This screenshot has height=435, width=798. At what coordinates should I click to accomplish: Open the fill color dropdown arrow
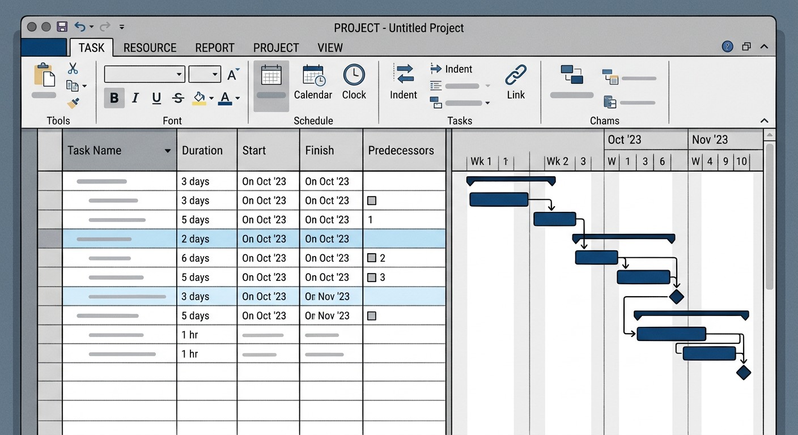coord(211,99)
